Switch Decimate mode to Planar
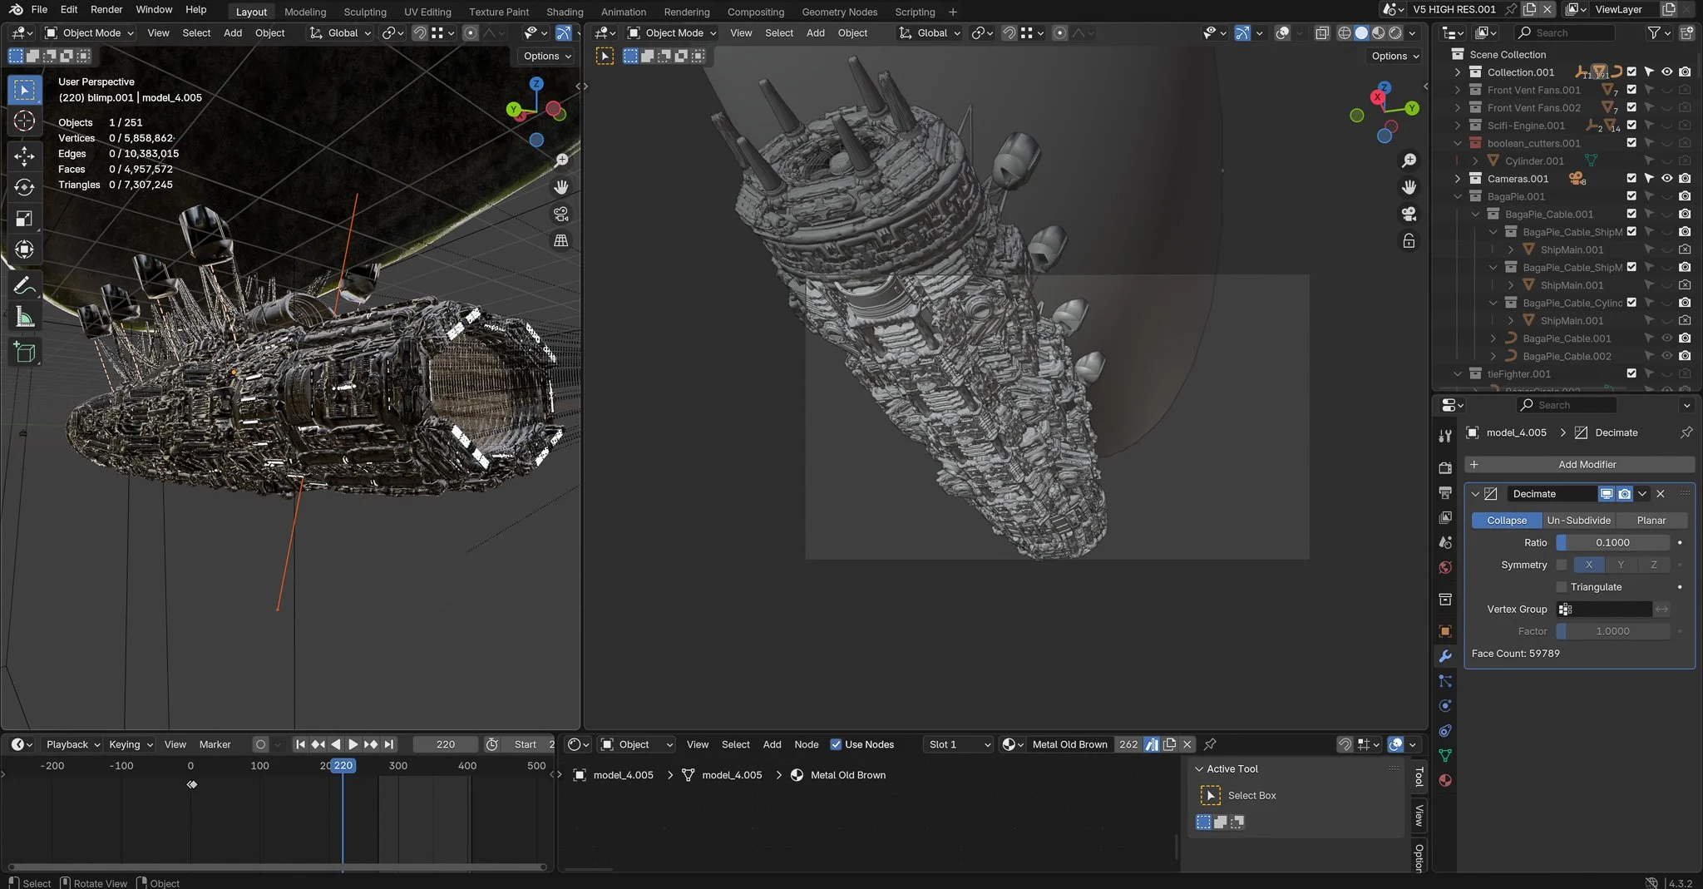 click(x=1651, y=521)
